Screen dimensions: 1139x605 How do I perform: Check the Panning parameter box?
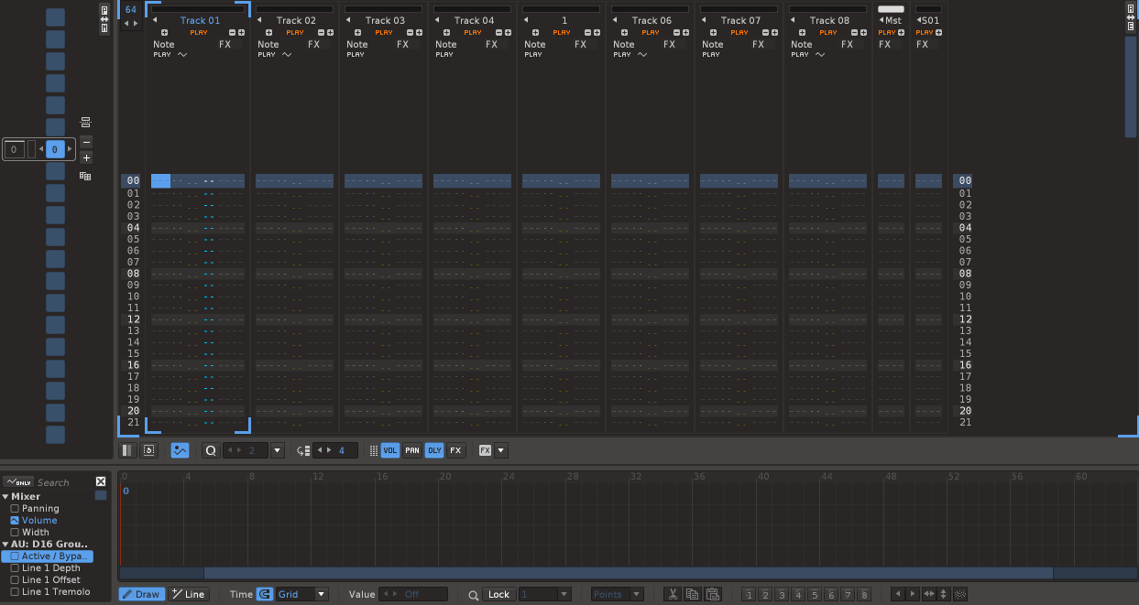pyautogui.click(x=15, y=508)
